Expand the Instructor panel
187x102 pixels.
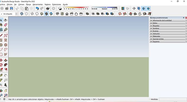click(168, 34)
